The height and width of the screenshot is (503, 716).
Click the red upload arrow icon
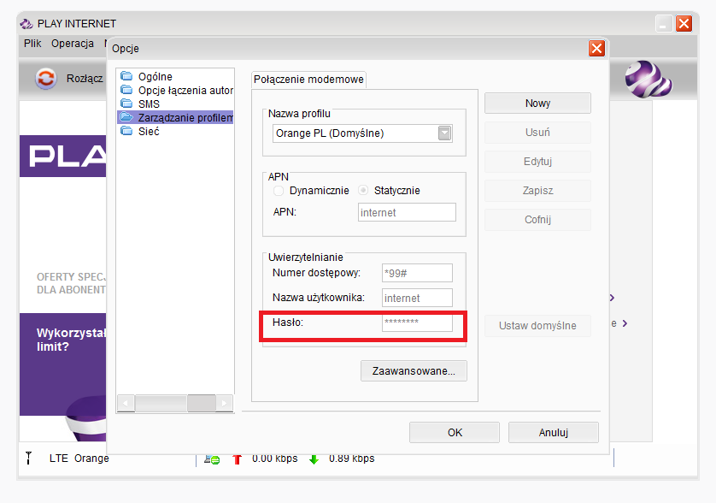(237, 459)
